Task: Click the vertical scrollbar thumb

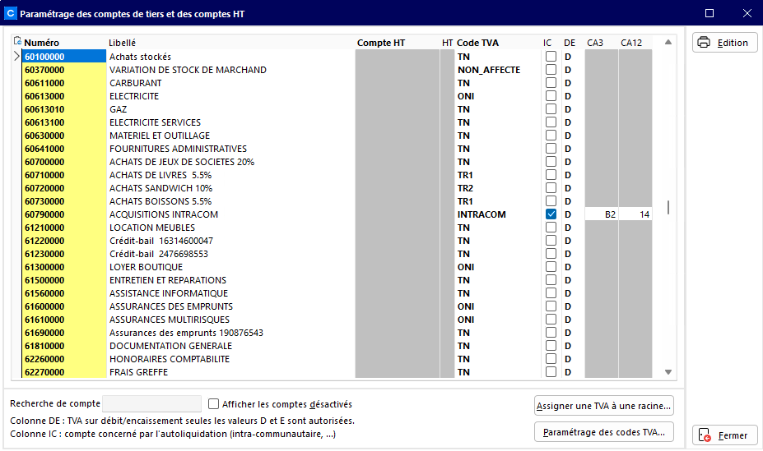Action: tap(668, 207)
